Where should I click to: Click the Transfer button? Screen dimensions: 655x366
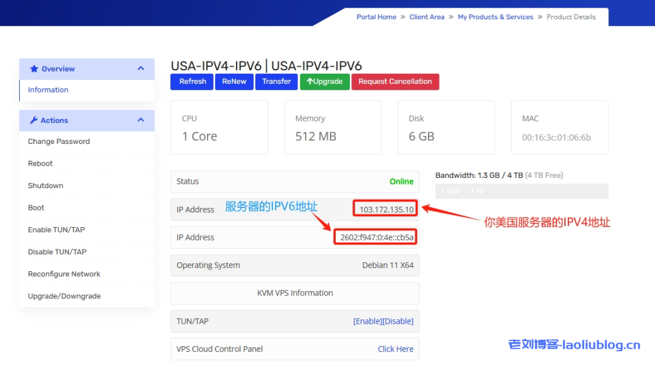(x=276, y=81)
